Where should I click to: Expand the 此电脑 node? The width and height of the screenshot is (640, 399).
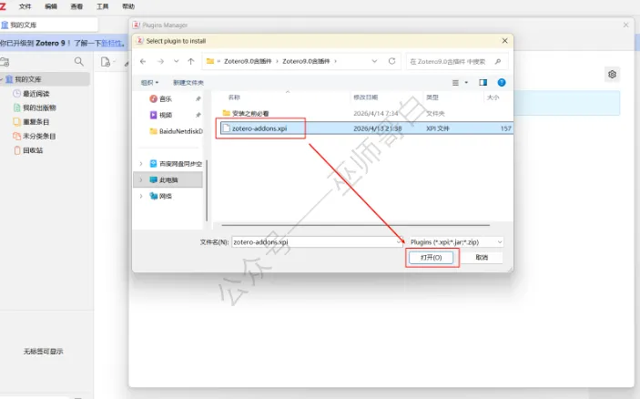click(x=141, y=179)
